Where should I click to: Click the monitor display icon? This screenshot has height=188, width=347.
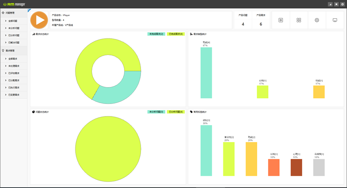(335, 20)
